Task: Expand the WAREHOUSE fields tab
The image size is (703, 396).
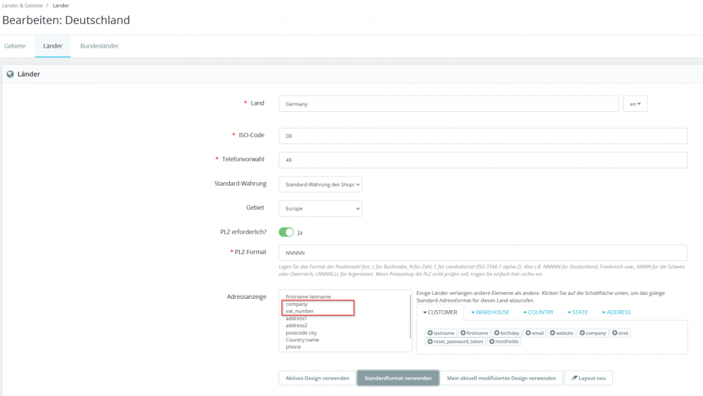Action: click(490, 312)
